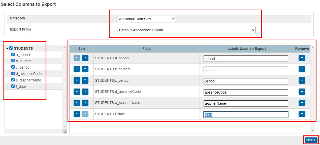Image resolution: width=320 pixels, height=145 pixels.
Task: Edit the 'teacherName' export label field
Action: coord(246,103)
